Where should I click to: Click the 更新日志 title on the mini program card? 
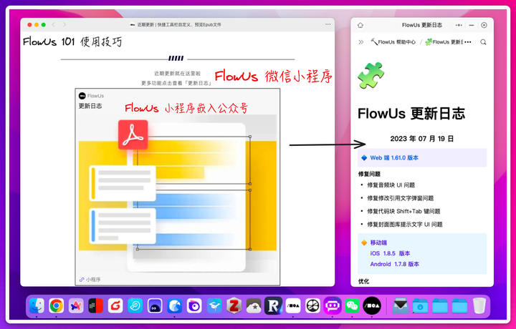[90, 106]
